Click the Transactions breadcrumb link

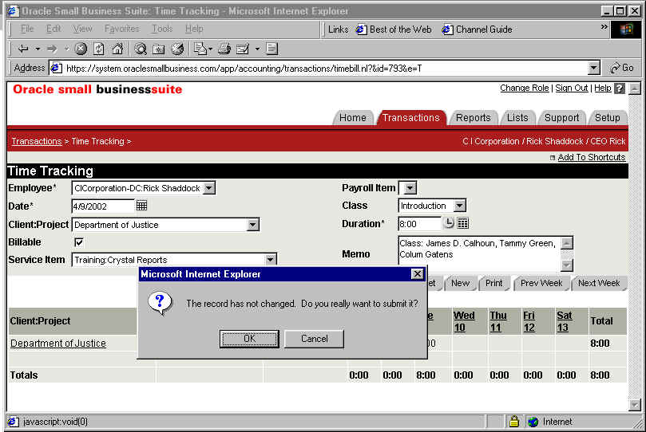pyautogui.click(x=37, y=141)
